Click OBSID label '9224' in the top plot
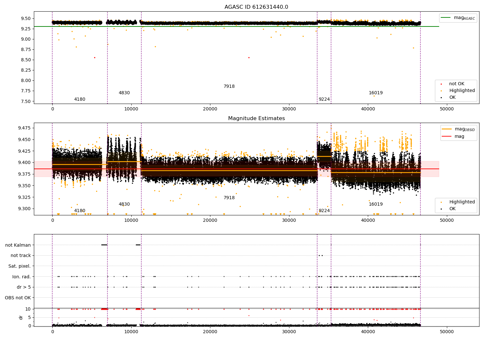This screenshot has height=339, width=484. [x=324, y=99]
